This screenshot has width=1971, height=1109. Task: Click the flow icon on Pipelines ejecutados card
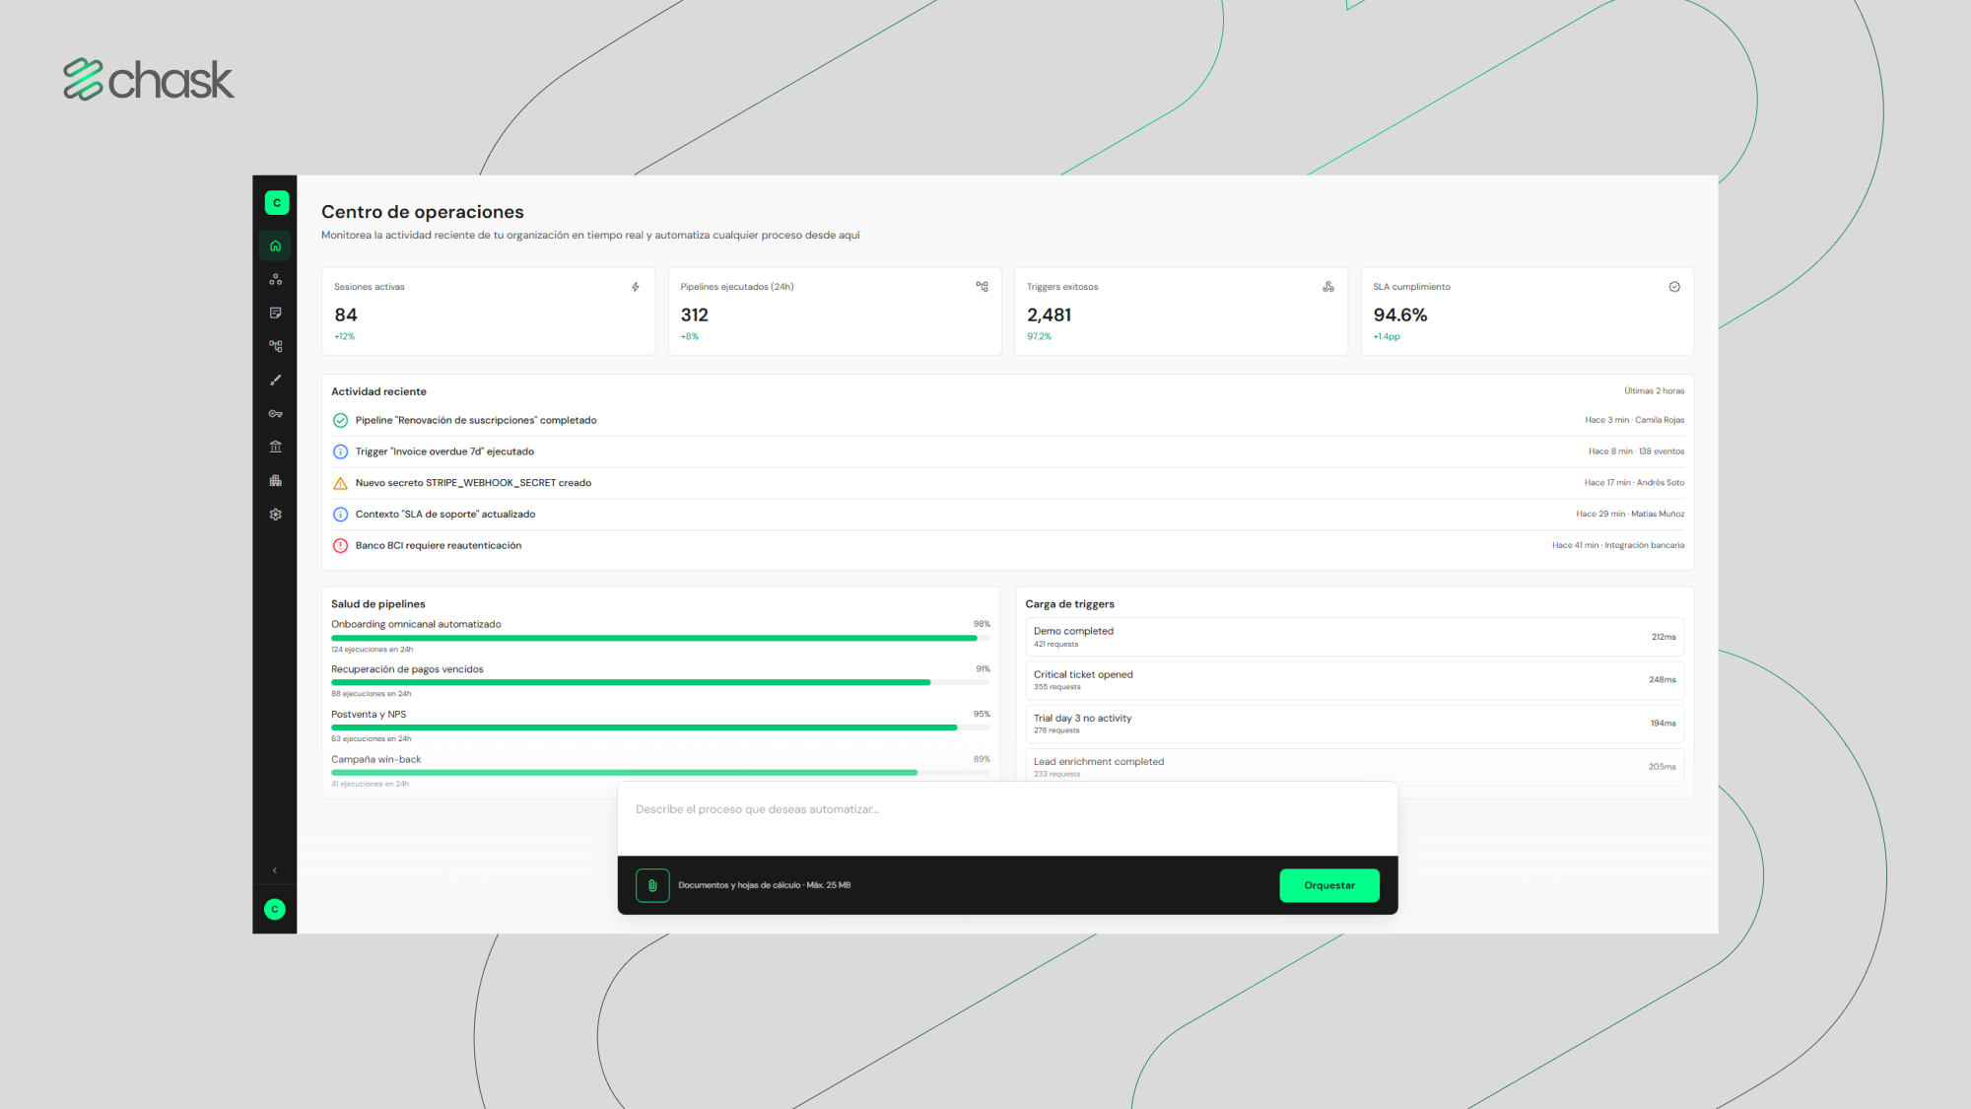[982, 286]
